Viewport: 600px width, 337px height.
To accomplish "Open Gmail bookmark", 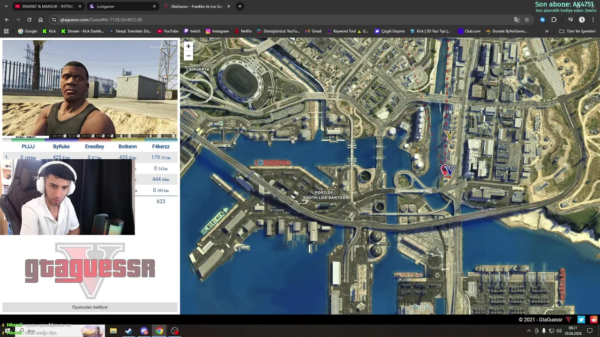I will point(313,31).
